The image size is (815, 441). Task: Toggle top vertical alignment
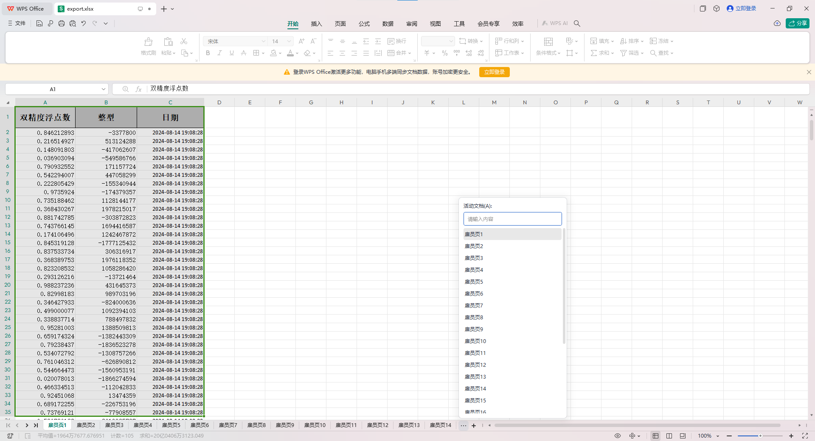330,41
